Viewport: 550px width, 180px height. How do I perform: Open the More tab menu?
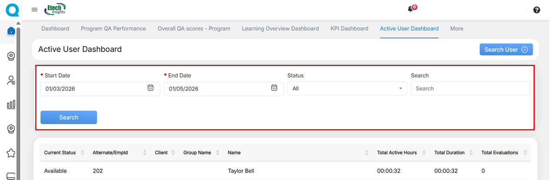pyautogui.click(x=457, y=29)
